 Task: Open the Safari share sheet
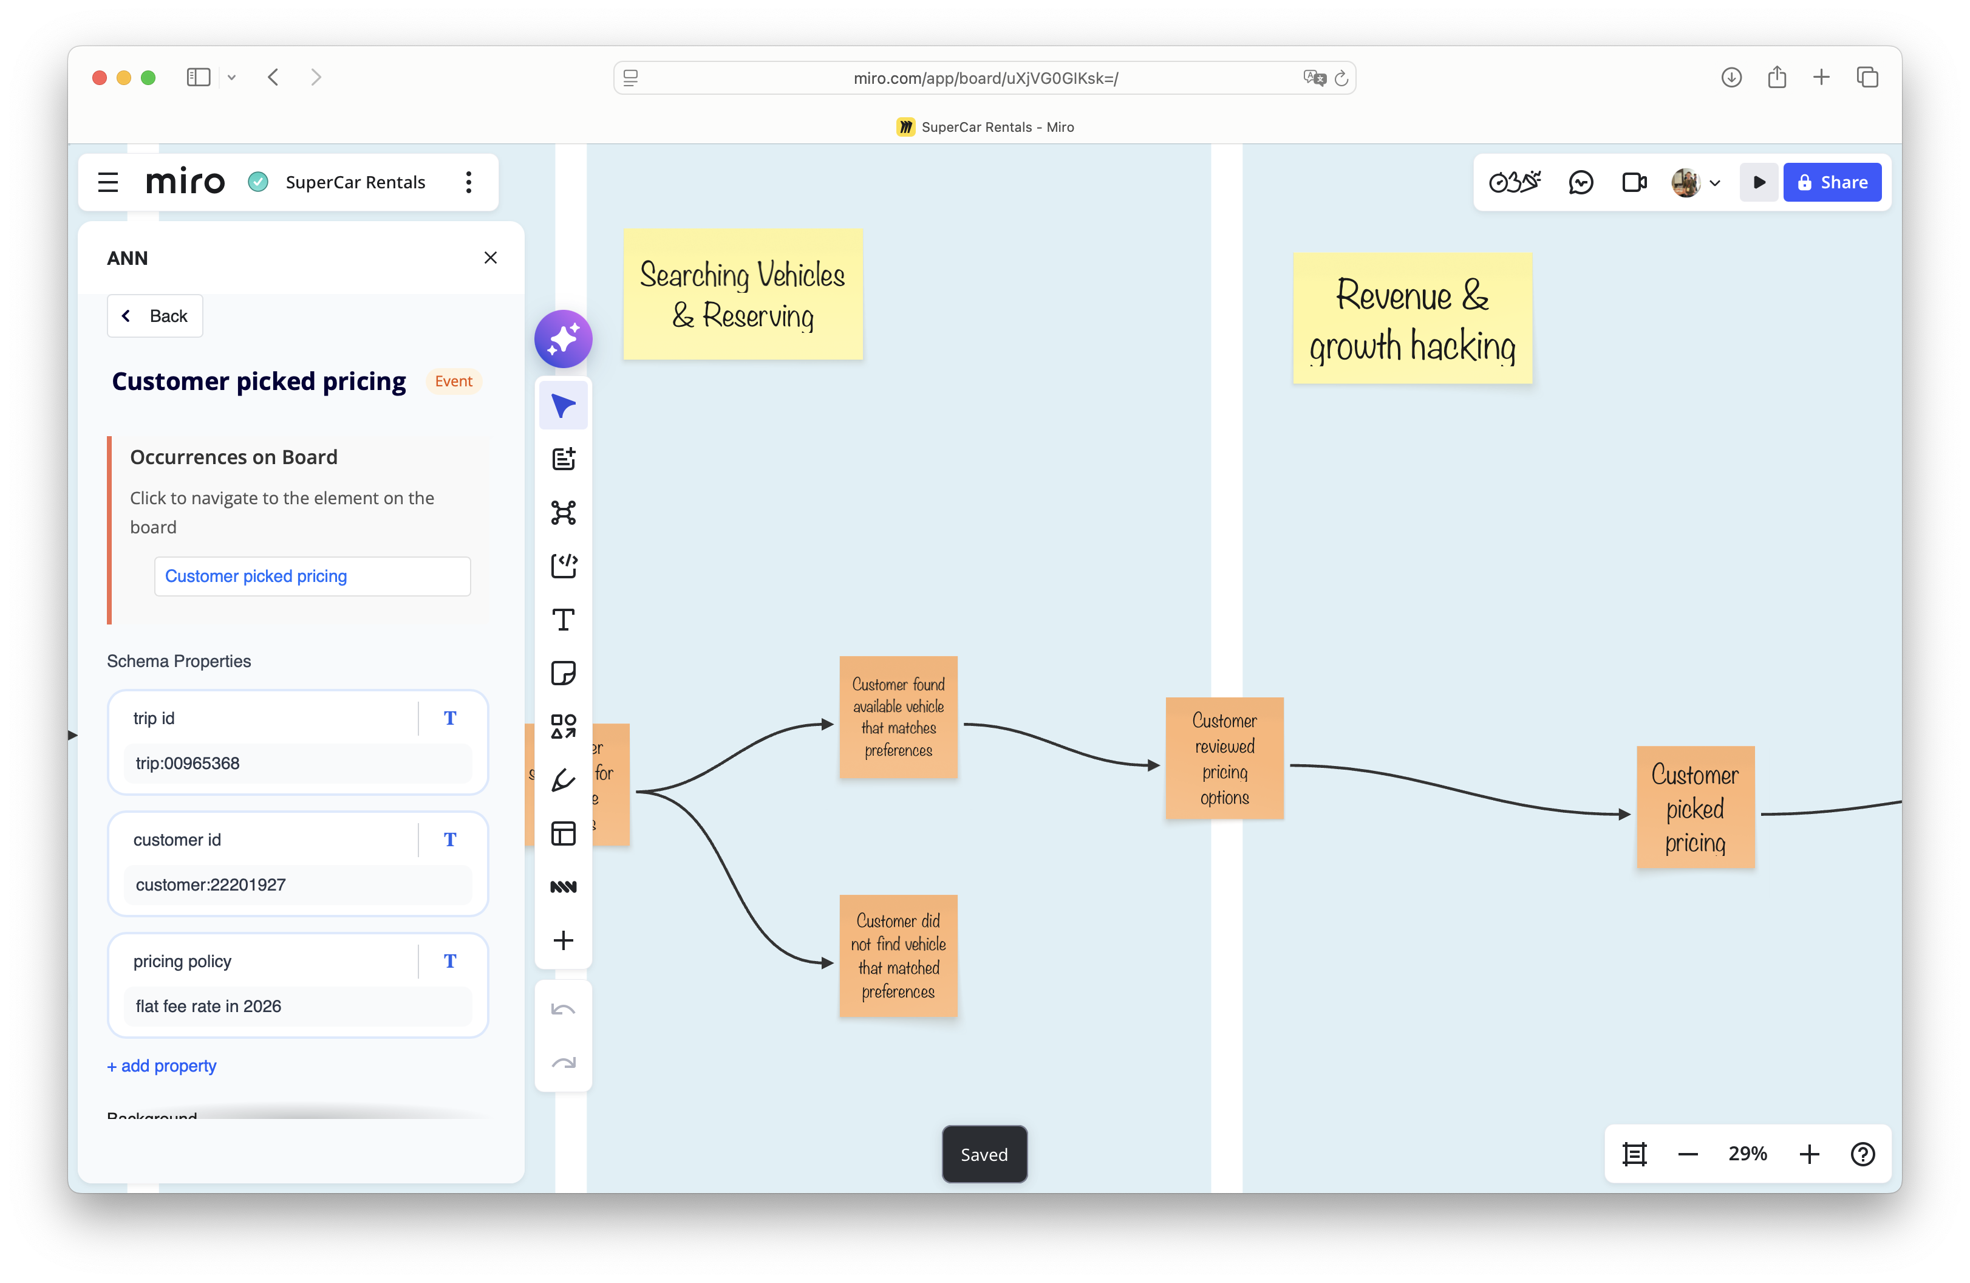click(1776, 77)
